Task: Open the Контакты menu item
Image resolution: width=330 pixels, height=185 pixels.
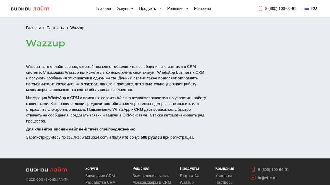Action: point(202,8)
